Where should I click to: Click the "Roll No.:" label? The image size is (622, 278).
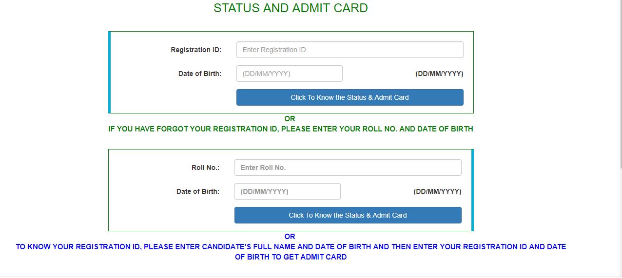[x=205, y=167]
